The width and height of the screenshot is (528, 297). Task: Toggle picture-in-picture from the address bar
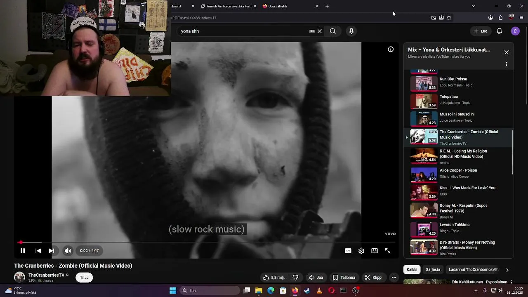click(434, 18)
